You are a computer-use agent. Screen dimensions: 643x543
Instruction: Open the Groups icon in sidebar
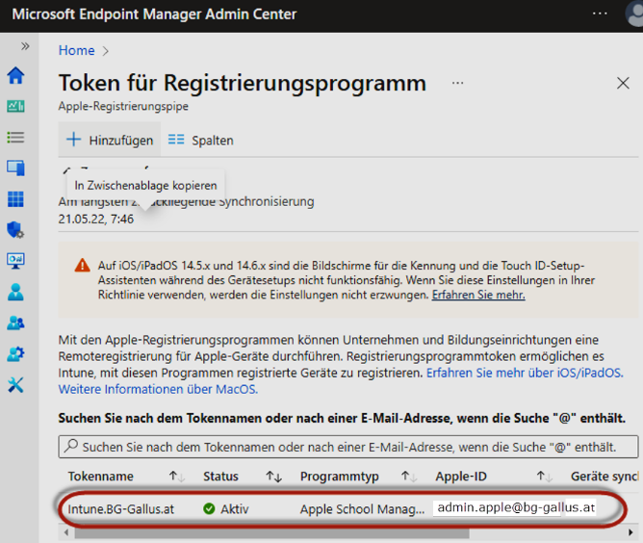15,323
